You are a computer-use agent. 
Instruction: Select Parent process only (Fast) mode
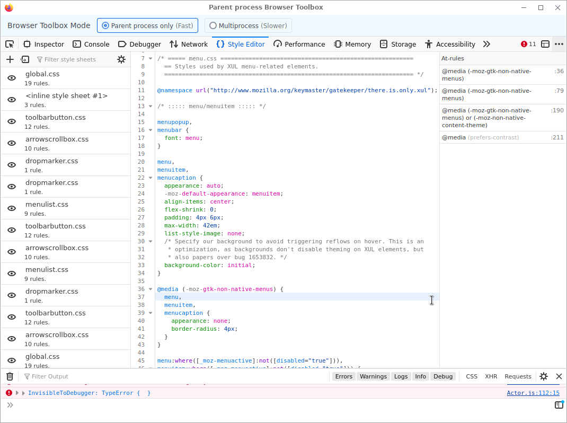[147, 25]
